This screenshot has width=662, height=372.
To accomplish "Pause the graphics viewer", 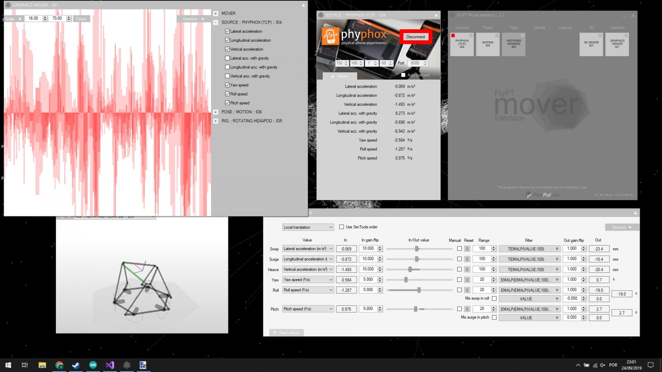I will click(81, 19).
